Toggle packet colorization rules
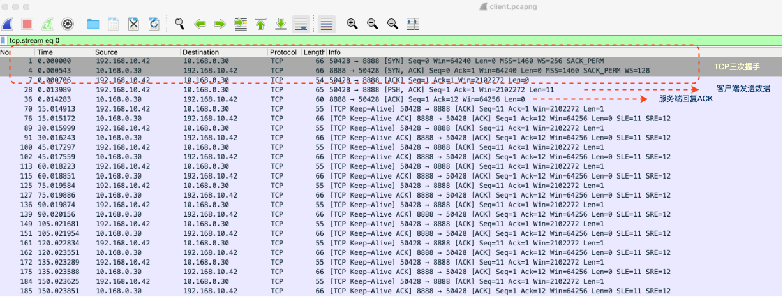Screen dimensions: 783x306 [327, 24]
